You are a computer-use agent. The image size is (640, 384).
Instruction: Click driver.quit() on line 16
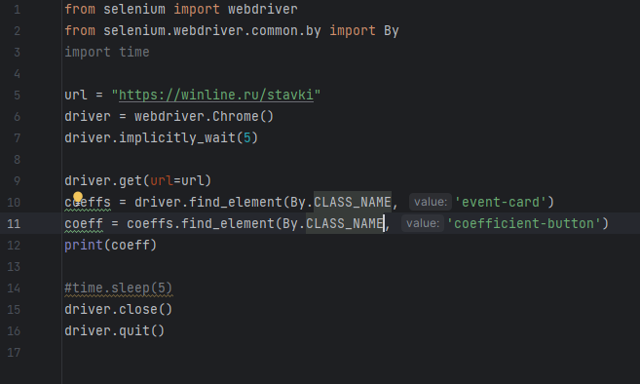tap(114, 331)
